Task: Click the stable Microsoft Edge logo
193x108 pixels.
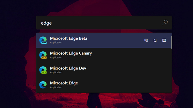Action: point(43,85)
